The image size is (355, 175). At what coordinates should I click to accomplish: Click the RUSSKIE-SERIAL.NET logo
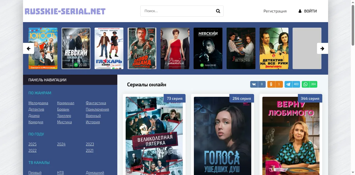point(65,11)
